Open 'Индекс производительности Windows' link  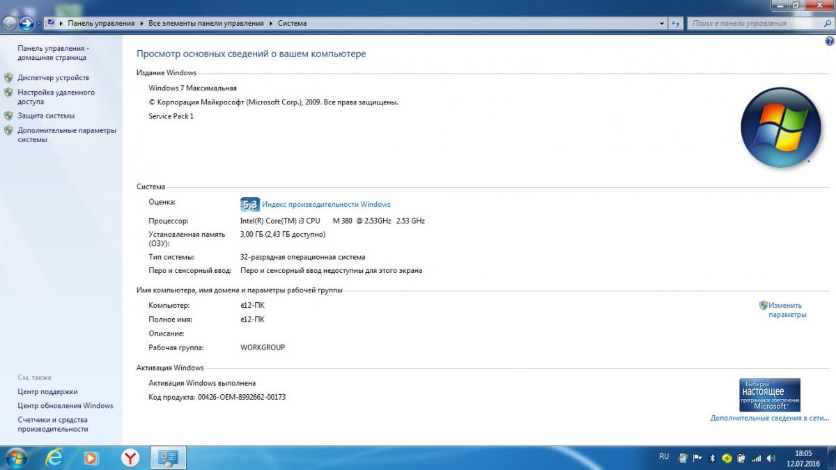326,205
